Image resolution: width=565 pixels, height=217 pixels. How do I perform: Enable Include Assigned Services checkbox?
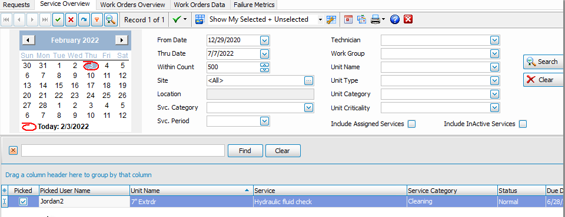coord(411,124)
